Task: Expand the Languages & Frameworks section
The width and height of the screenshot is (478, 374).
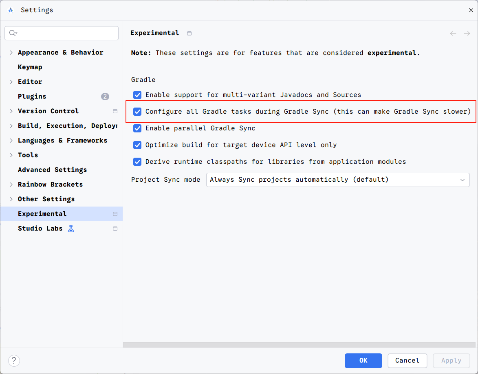Action: 11,140
